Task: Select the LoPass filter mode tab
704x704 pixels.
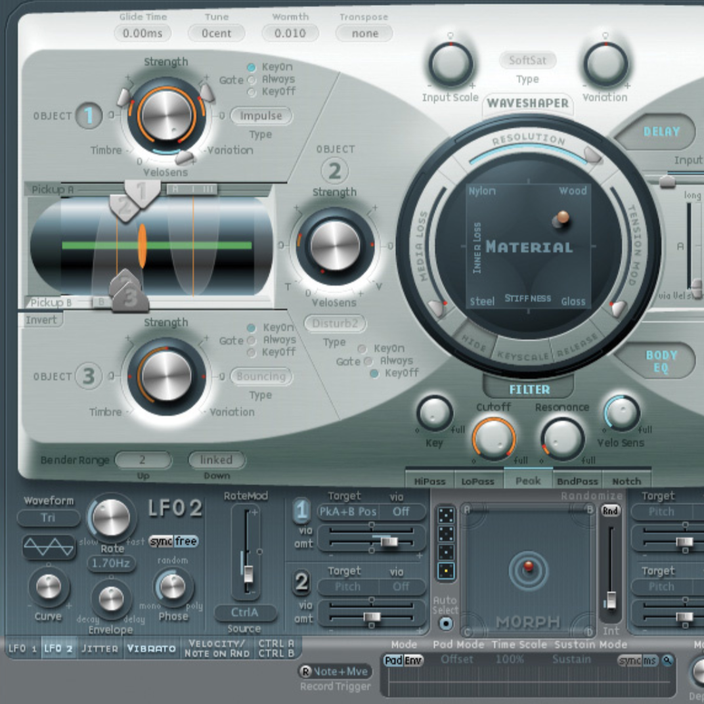Action: 477,481
